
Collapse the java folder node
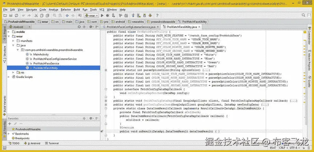[13, 45]
